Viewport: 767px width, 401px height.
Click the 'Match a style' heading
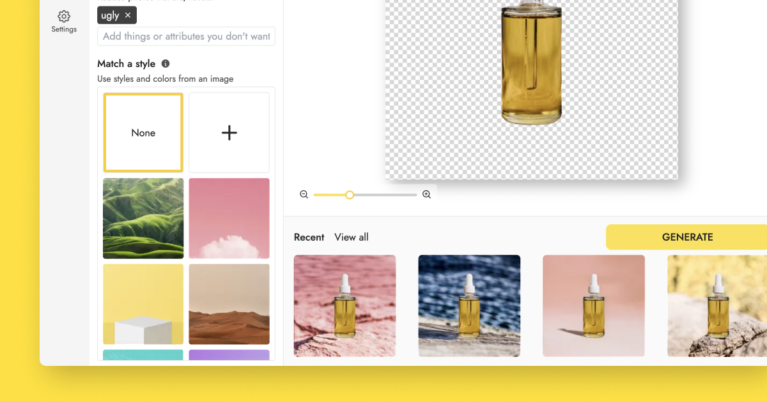click(x=126, y=64)
